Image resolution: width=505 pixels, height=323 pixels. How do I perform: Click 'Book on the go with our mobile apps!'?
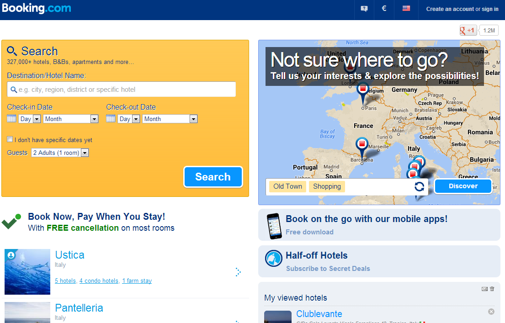coord(367,219)
